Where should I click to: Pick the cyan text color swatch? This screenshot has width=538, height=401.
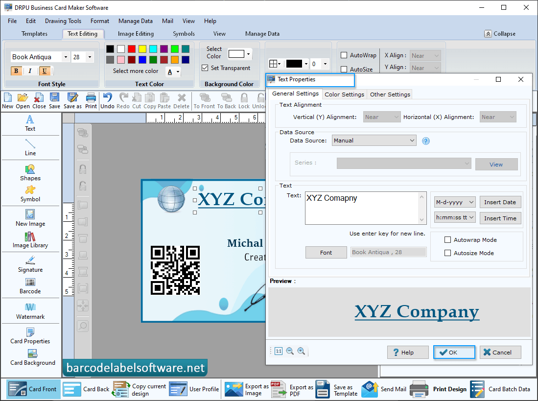pos(153,48)
